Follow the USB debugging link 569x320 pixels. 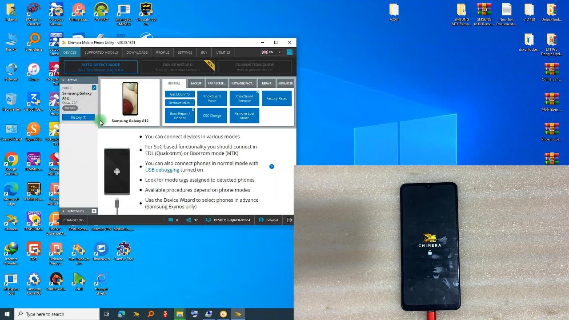click(x=162, y=170)
